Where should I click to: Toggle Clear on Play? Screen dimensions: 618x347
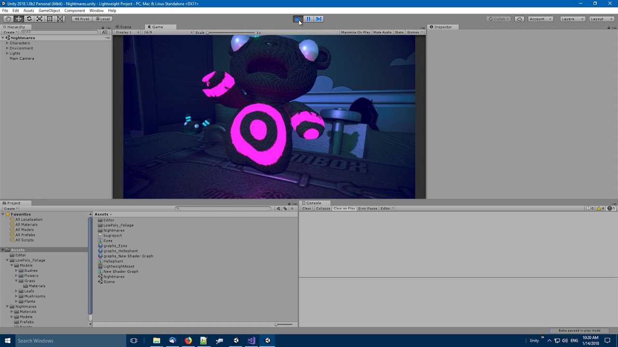coord(344,208)
